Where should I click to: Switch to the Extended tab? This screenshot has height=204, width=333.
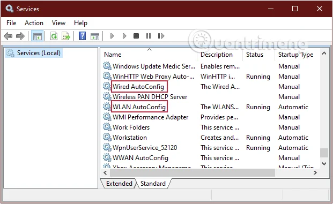click(119, 184)
